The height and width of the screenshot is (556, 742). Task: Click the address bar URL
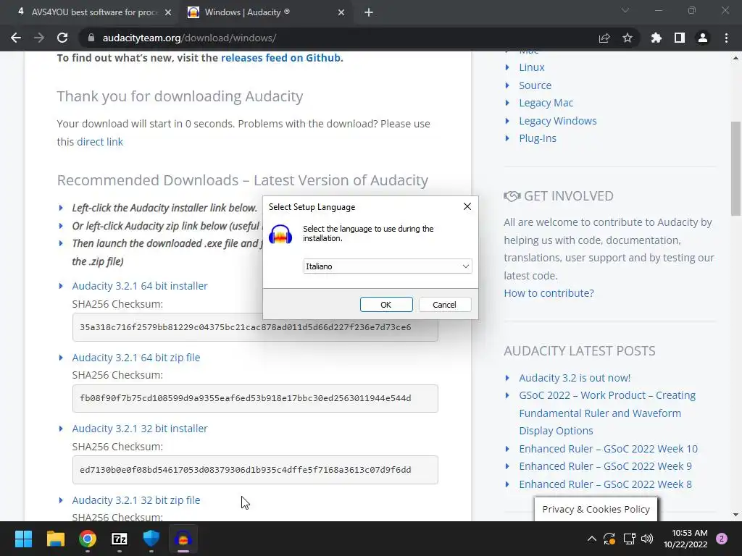click(x=189, y=38)
